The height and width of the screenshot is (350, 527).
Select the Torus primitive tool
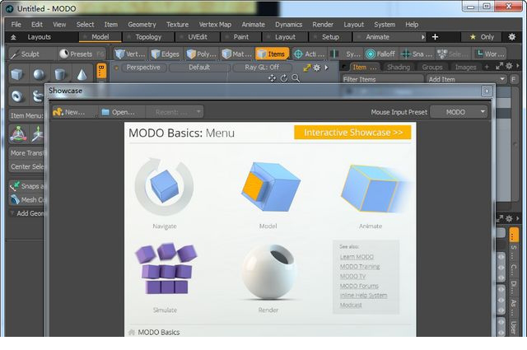pos(17,96)
